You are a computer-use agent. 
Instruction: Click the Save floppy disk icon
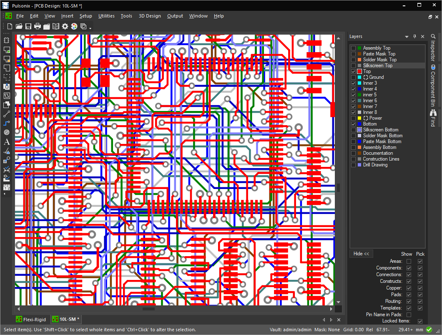click(28, 27)
